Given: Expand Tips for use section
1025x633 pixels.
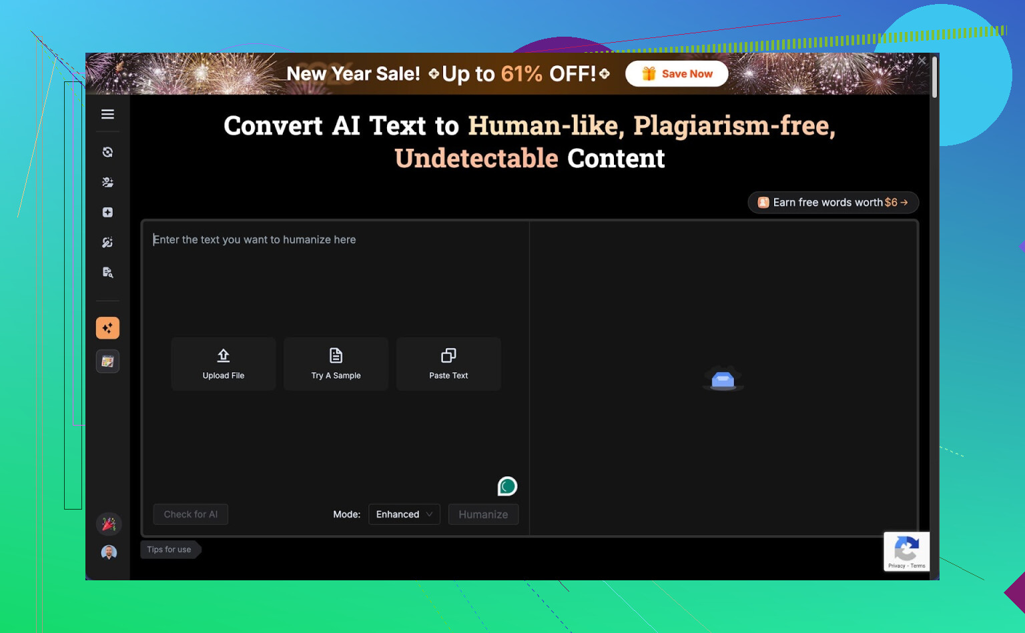Looking at the screenshot, I should click(x=169, y=550).
